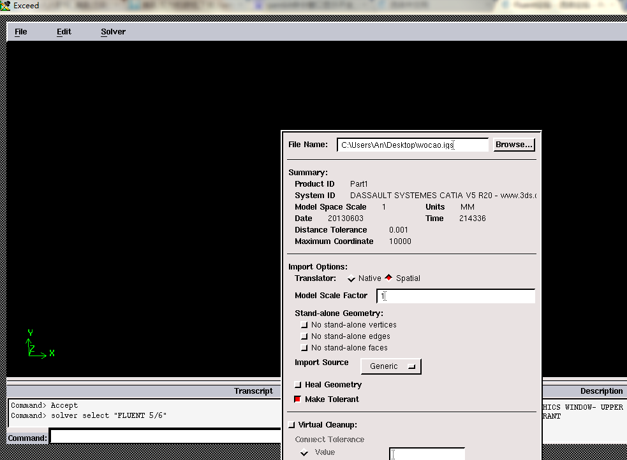Image resolution: width=627 pixels, height=460 pixels.
Task: Click the Command input field
Action: tap(165, 438)
